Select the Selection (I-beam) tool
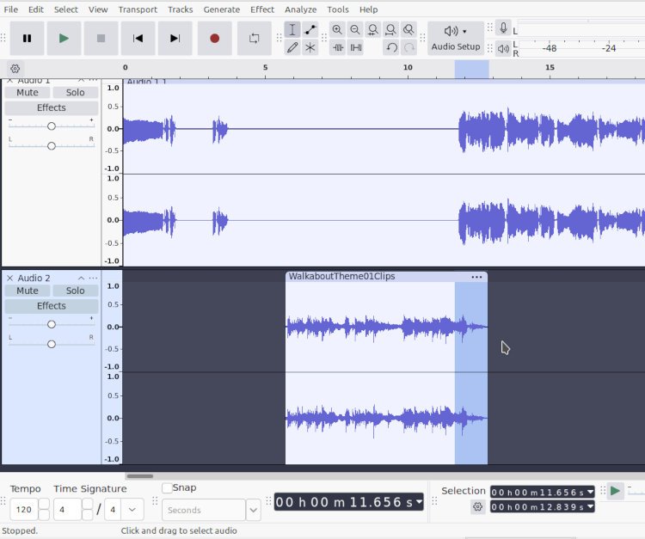 click(x=292, y=29)
